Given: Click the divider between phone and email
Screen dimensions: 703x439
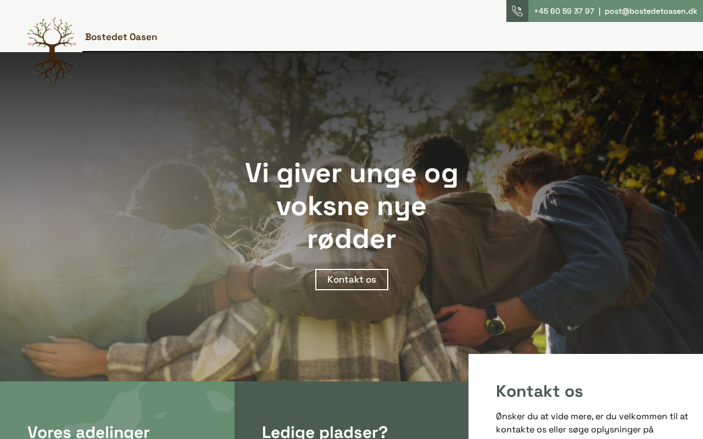Looking at the screenshot, I should pyautogui.click(x=599, y=11).
